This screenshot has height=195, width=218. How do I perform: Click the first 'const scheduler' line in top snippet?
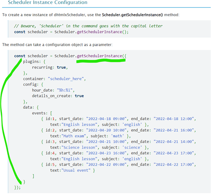(x=71, y=32)
